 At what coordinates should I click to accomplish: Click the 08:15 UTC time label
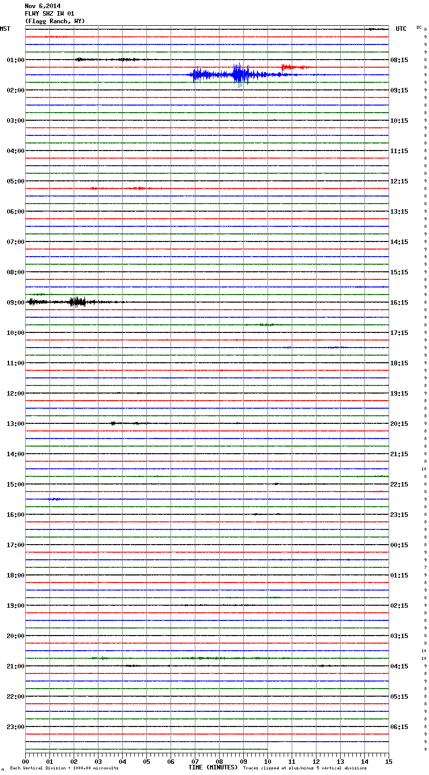pyautogui.click(x=399, y=60)
